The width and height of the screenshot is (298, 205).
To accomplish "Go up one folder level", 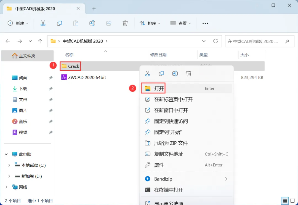I will 40,41.
